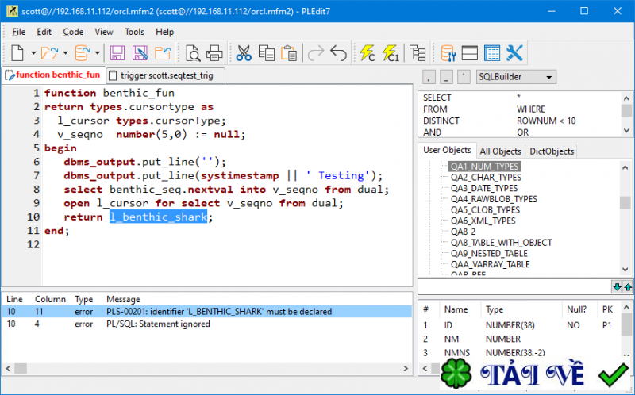Click the Cut scissors icon
635x395 pixels.
pyautogui.click(x=244, y=53)
